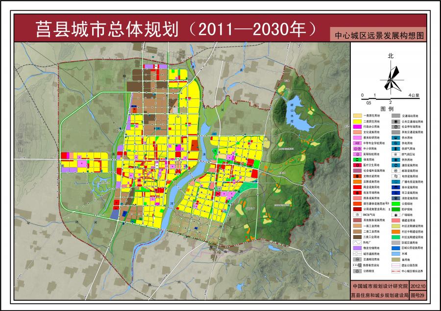Screen dimensions: 441x311
Task: Click the 4公里 scale label
Action: coord(414,96)
